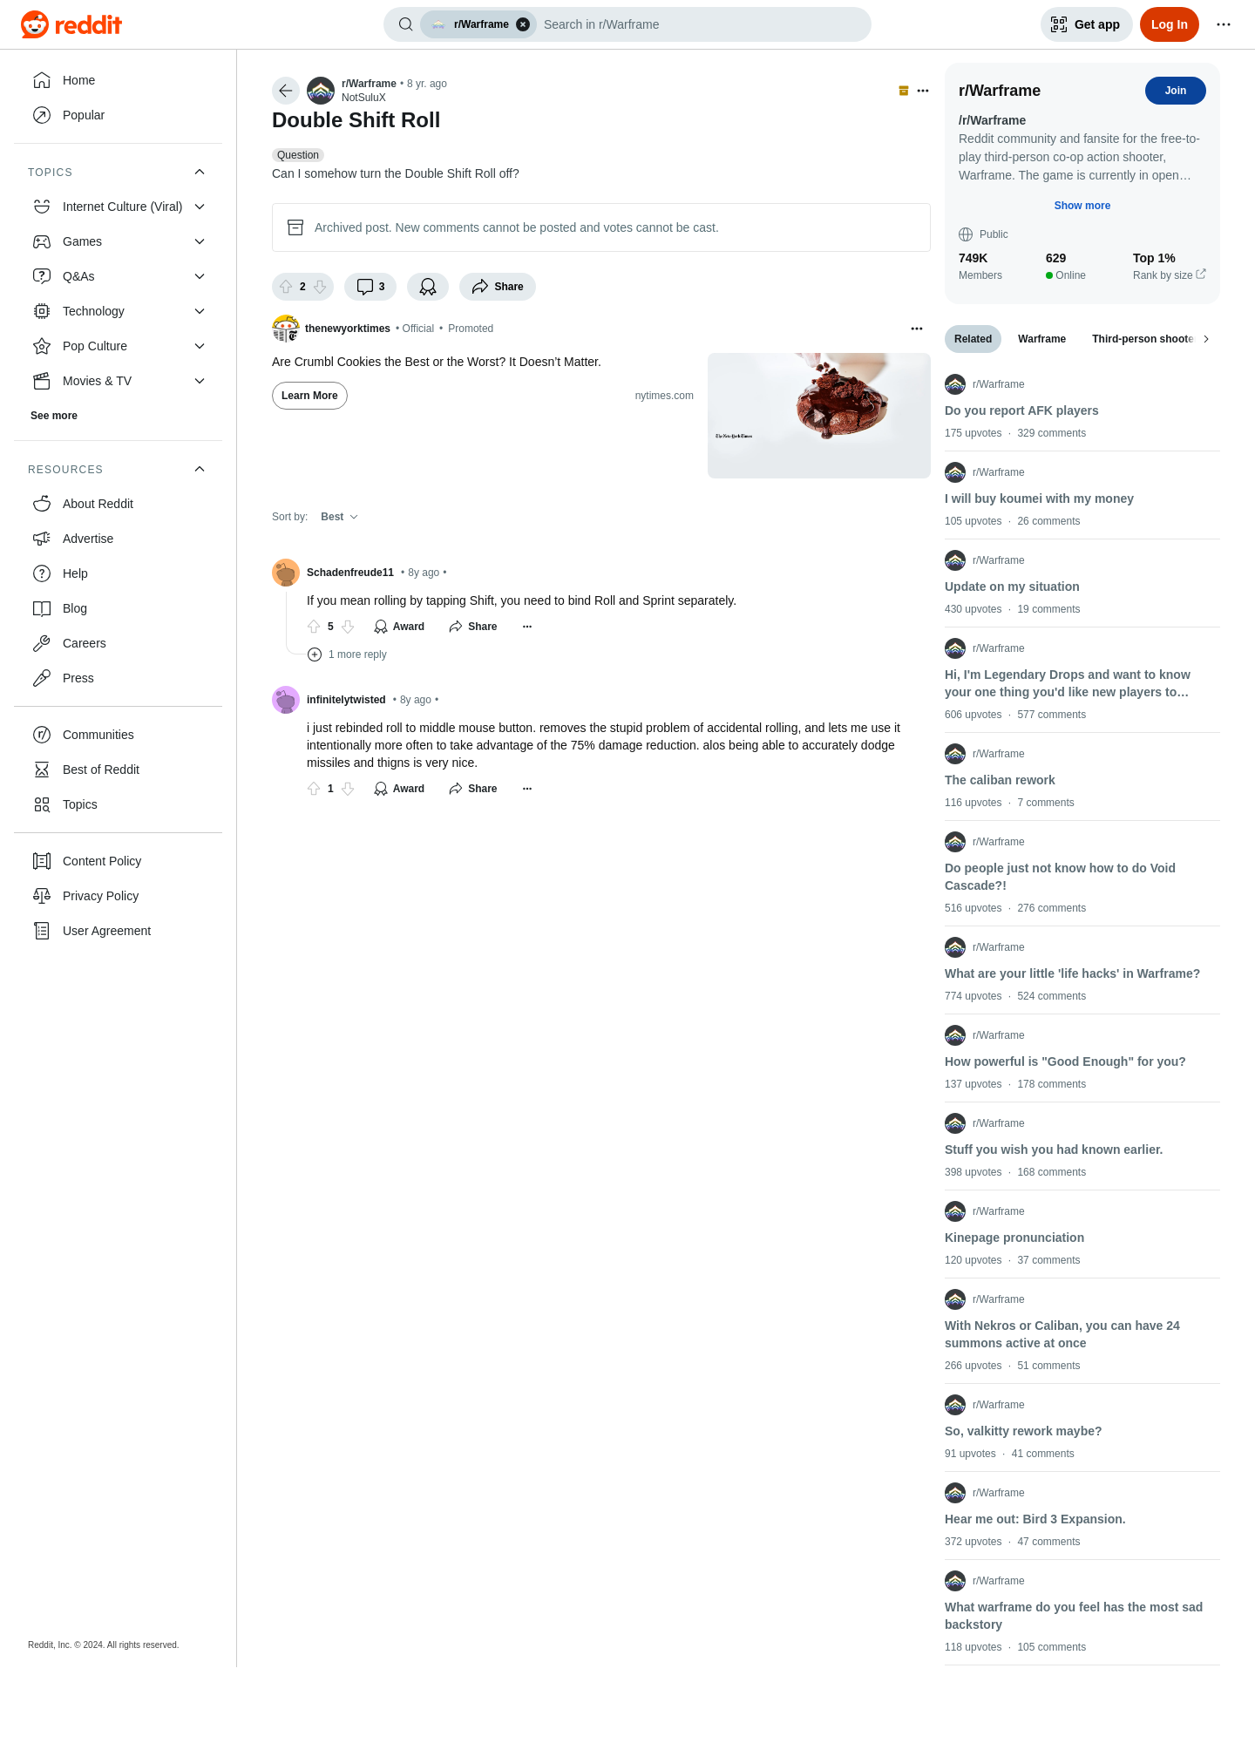1255x1743 pixels.
Task: Remove the r/Warframe search filter chip
Action: tap(523, 24)
